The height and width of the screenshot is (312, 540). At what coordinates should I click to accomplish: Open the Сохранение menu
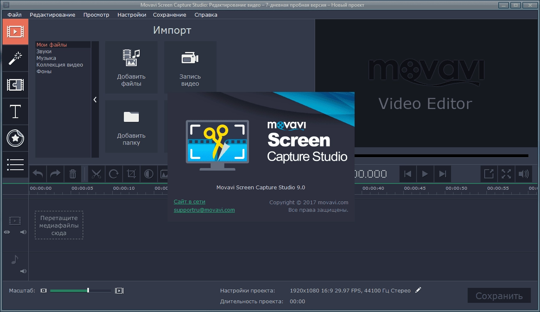pyautogui.click(x=170, y=15)
